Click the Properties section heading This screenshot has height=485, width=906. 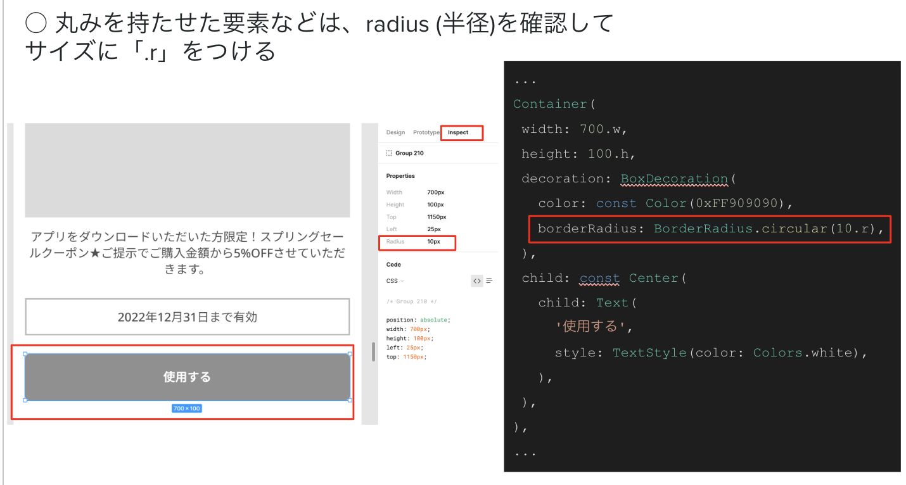pos(400,176)
